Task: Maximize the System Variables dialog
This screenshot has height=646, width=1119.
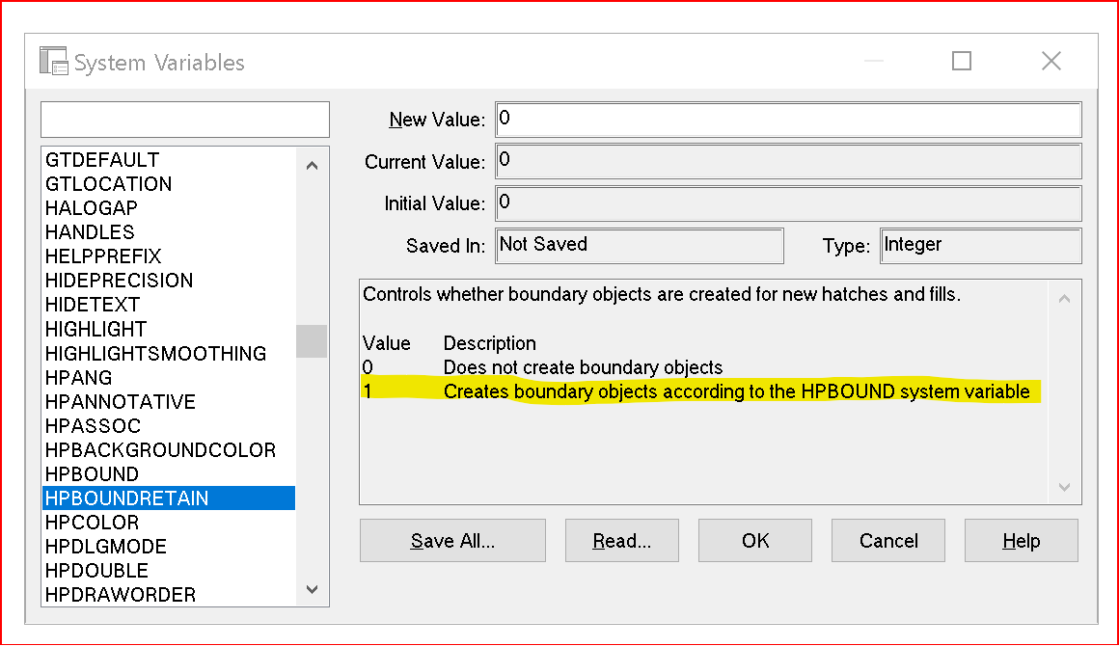Action: (962, 62)
